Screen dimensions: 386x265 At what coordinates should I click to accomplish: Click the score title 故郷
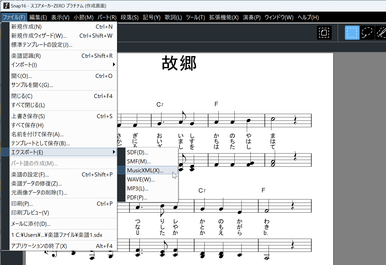coord(179,63)
